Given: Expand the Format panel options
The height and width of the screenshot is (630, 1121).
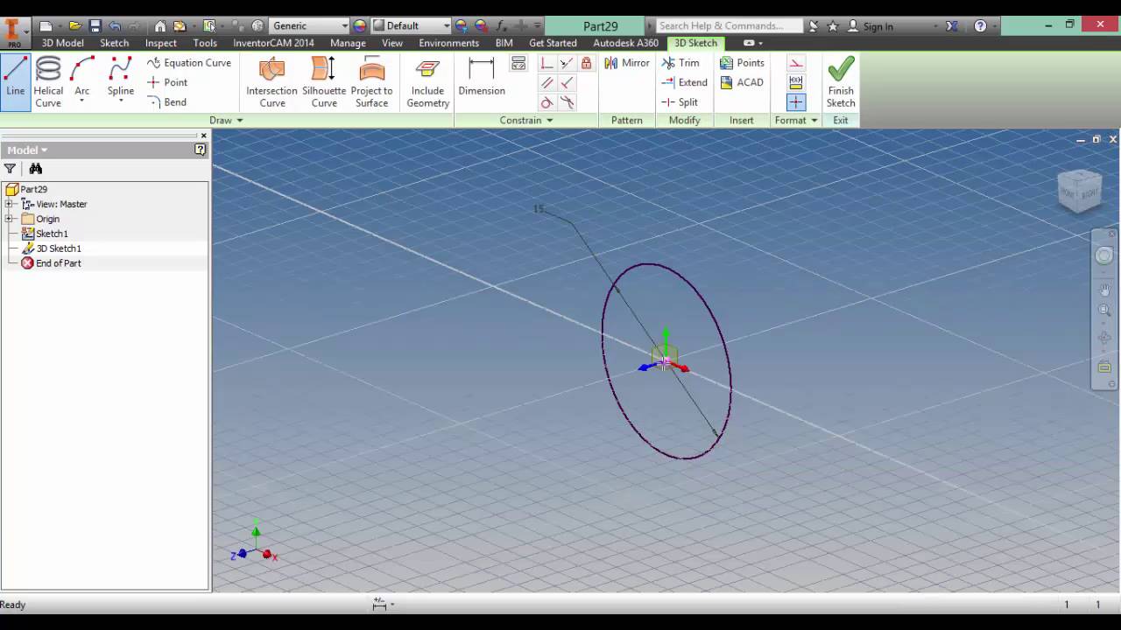Looking at the screenshot, I should pos(796,121).
